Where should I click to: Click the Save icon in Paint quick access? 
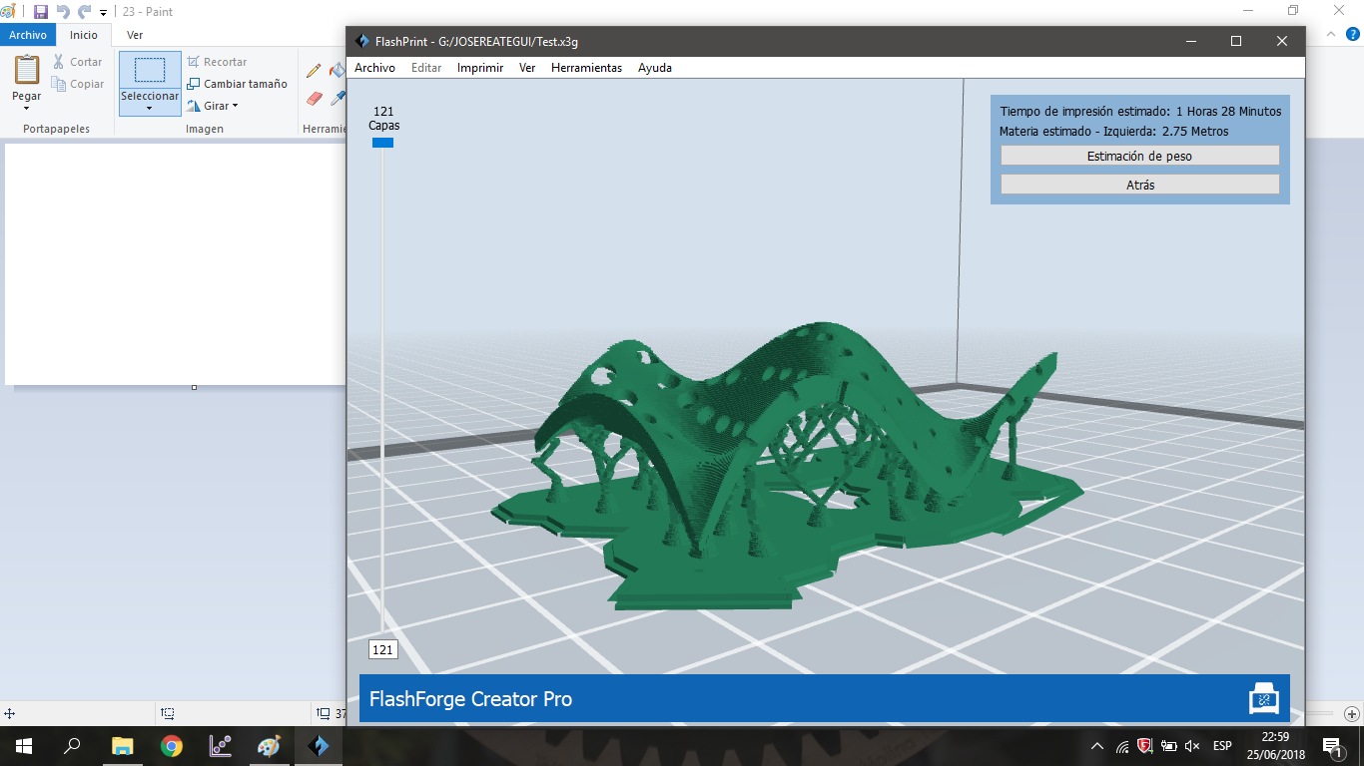pyautogui.click(x=41, y=12)
